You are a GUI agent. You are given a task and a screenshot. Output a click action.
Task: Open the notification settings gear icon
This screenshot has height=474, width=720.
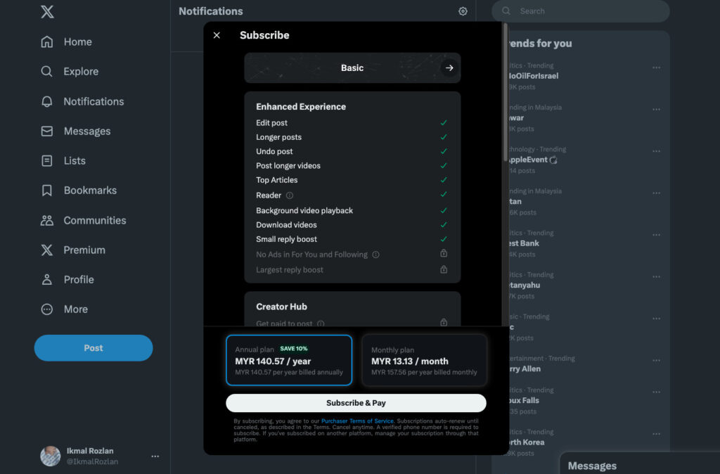tap(463, 11)
